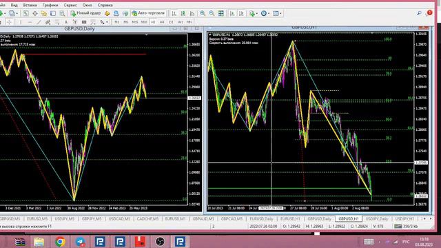Select line chart display icon
Viewport: 441px width, 248px height.
click(192, 13)
